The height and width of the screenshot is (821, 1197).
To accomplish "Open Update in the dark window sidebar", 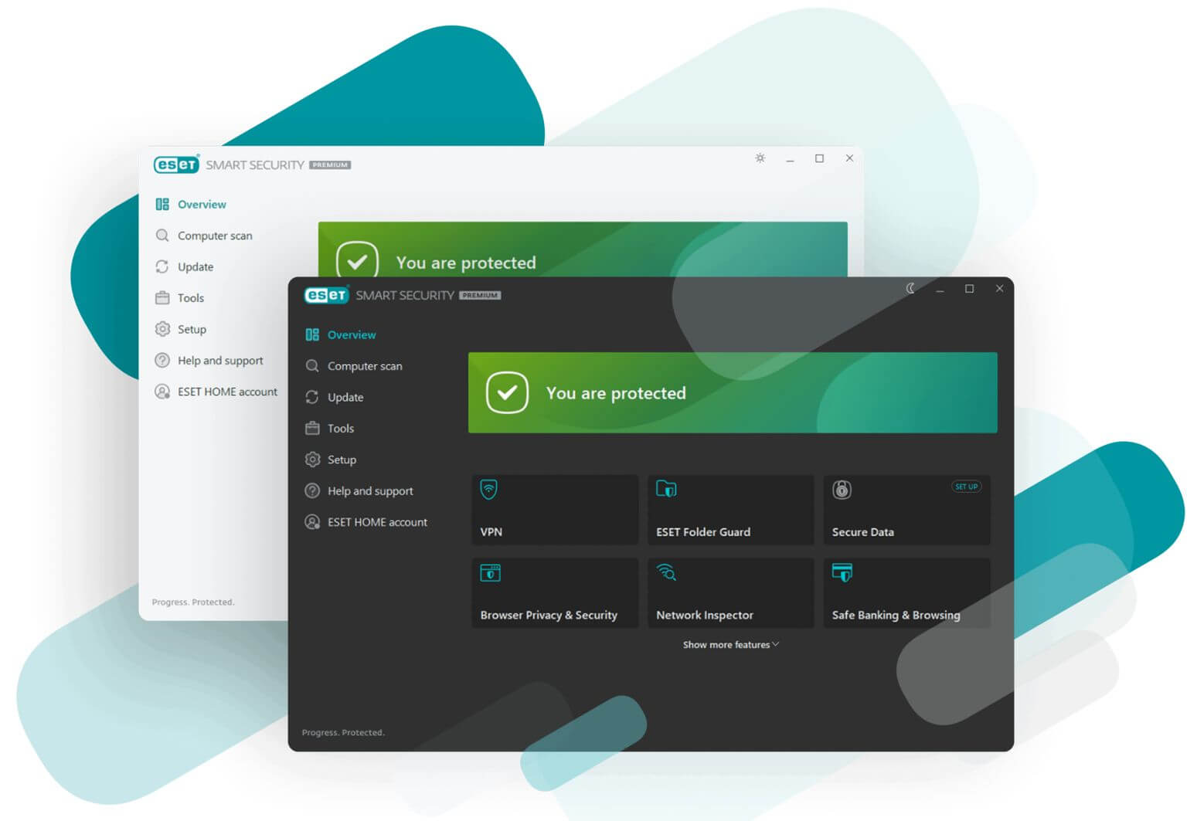I will (x=345, y=398).
